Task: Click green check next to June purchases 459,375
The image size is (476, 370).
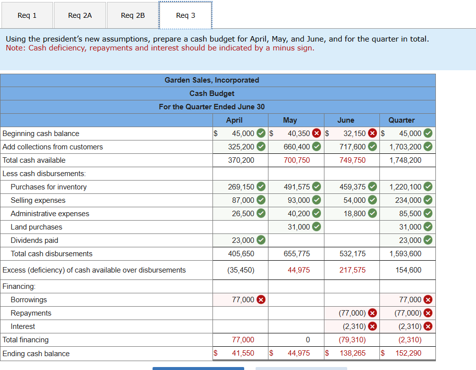Action: 372,186
